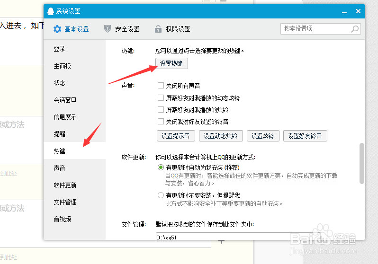Click the QQ penguin icon in title bar
The image size is (378, 264).
pos(51,11)
